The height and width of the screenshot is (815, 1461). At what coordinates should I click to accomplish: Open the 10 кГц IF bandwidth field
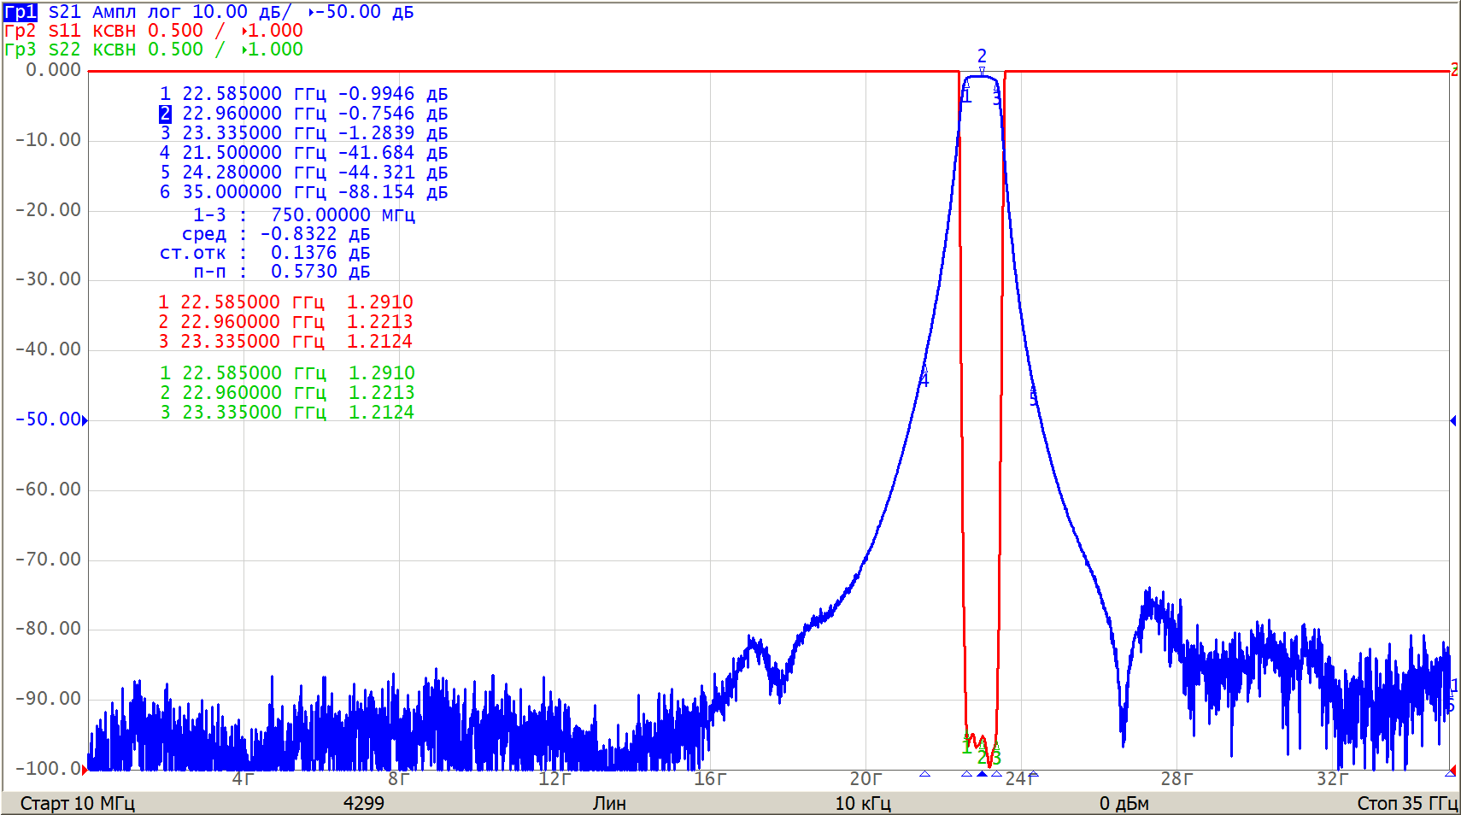coord(862,803)
